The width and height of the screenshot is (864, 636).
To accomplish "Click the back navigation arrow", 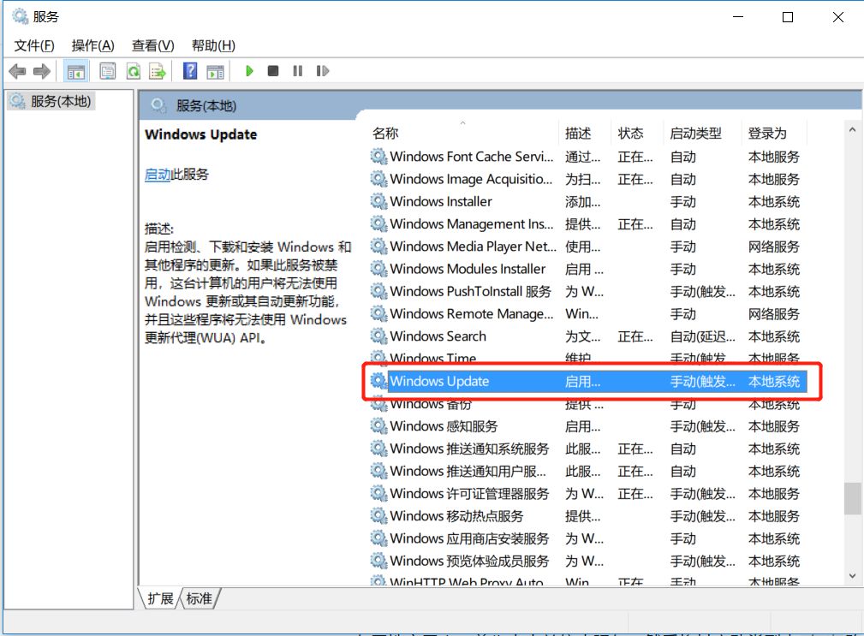I will pyautogui.click(x=16, y=71).
